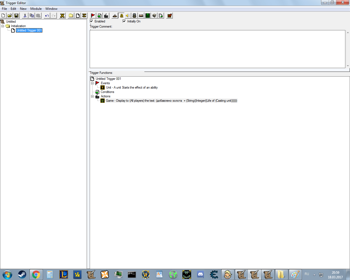The width and height of the screenshot is (350, 280).
Task: Open the Object Manager module icon
Action: 154,16
